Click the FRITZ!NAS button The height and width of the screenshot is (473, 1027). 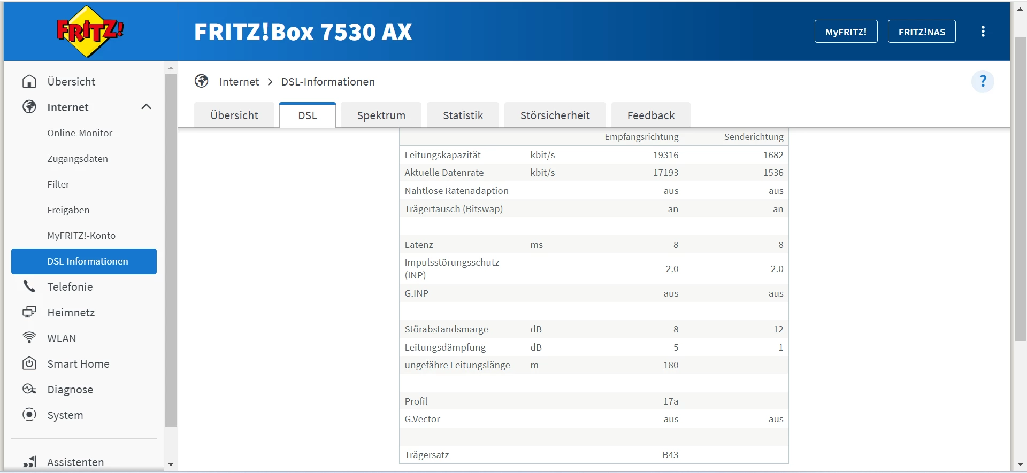click(922, 32)
